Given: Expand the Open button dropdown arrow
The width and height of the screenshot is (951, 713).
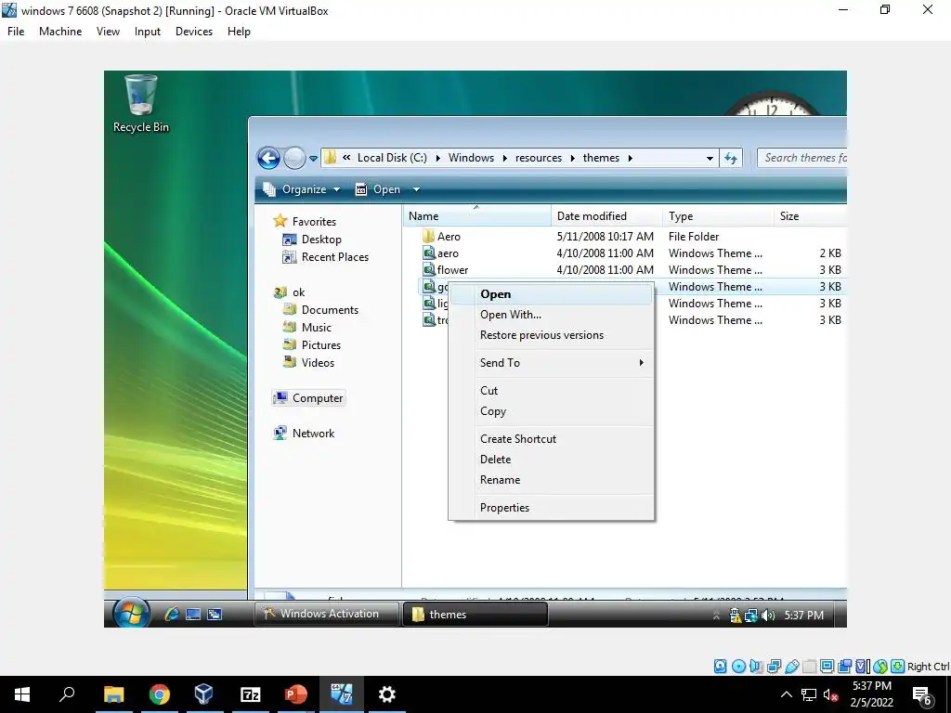Looking at the screenshot, I should pyautogui.click(x=416, y=189).
